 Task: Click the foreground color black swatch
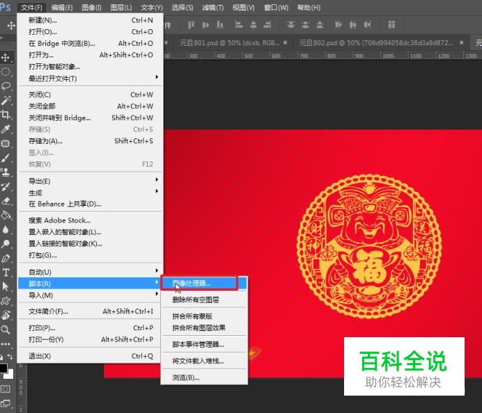point(3,368)
